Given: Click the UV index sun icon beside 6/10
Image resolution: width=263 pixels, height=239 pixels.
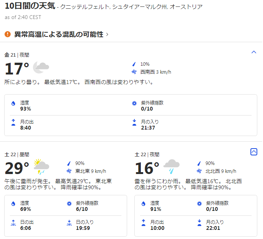Looking at the screenshot, I should 69,204.
